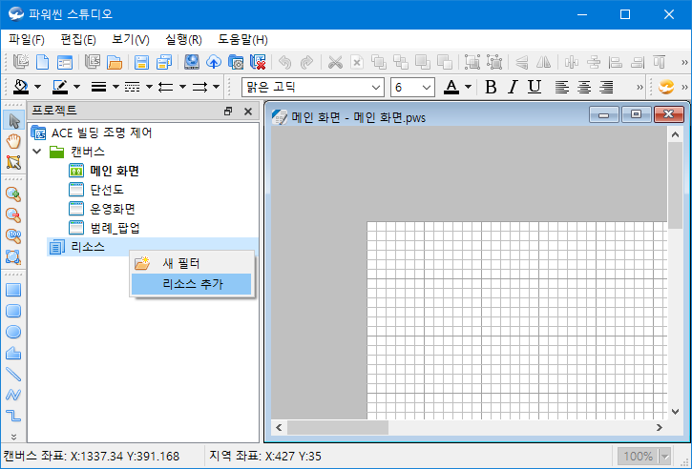The height and width of the screenshot is (469, 692).
Task: Collapse the 캔버스 tree folder
Action: [36, 152]
